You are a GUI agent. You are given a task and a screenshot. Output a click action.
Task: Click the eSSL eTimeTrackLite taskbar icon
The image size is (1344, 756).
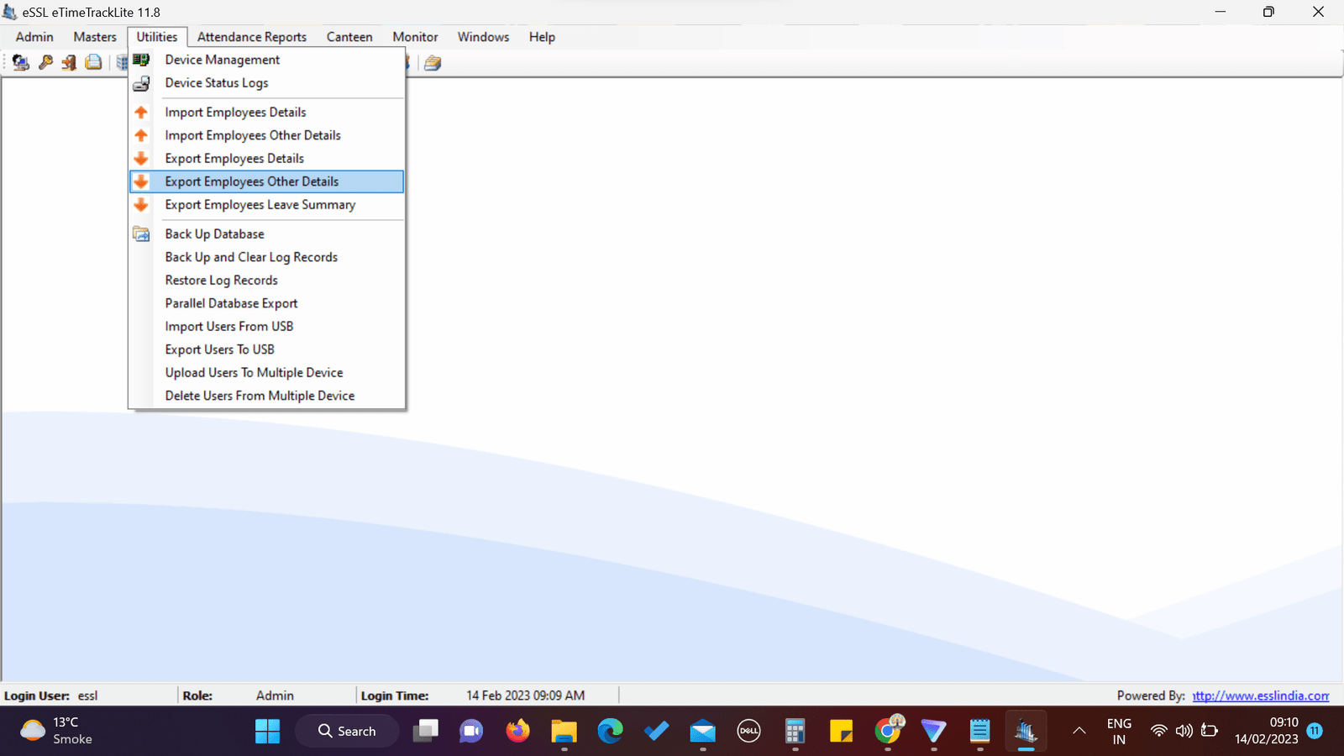pos(1026,731)
